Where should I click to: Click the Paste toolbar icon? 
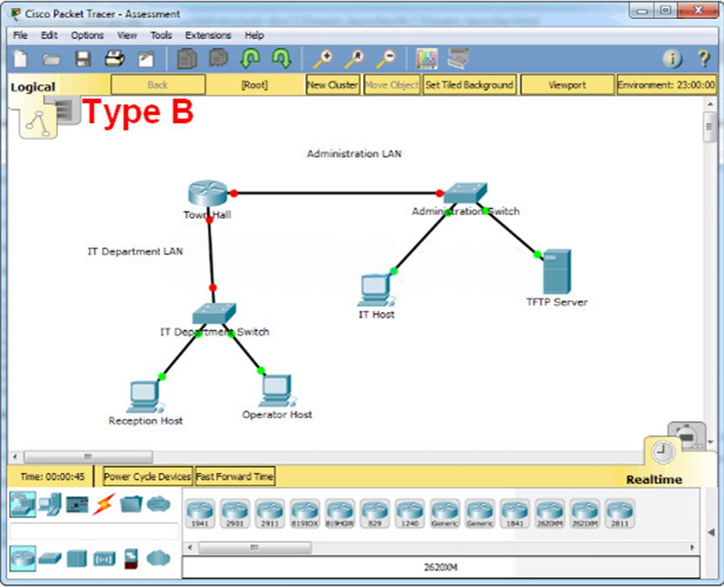pyautogui.click(x=218, y=59)
